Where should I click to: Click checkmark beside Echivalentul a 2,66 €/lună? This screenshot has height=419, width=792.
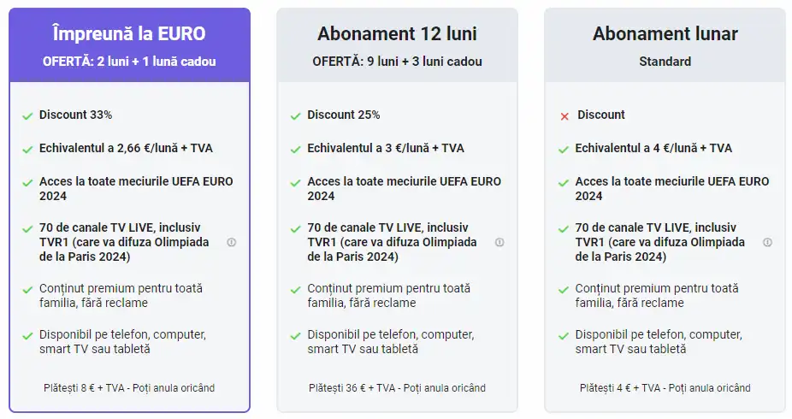27,149
